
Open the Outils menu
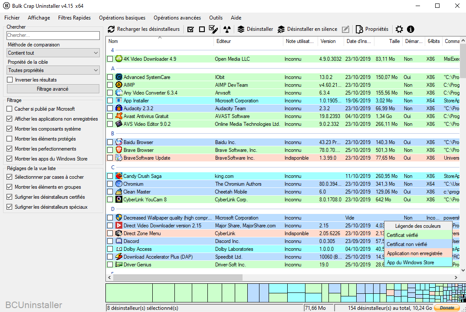click(216, 17)
